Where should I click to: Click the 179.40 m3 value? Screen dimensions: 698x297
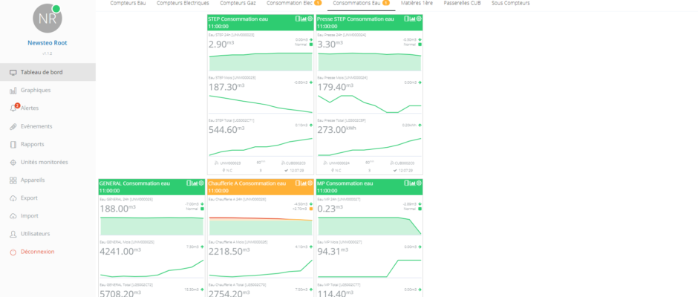(335, 88)
